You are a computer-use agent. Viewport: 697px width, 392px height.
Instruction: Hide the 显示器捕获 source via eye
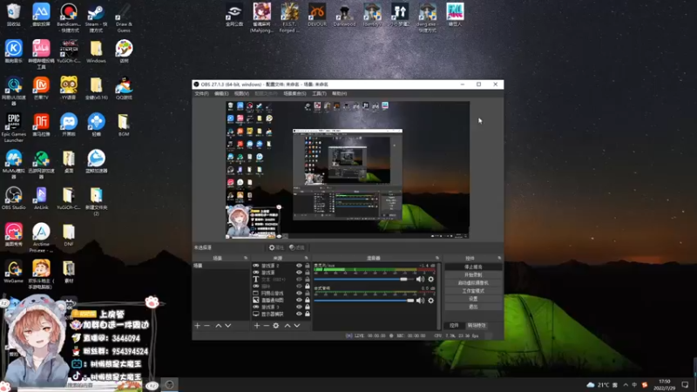(299, 314)
